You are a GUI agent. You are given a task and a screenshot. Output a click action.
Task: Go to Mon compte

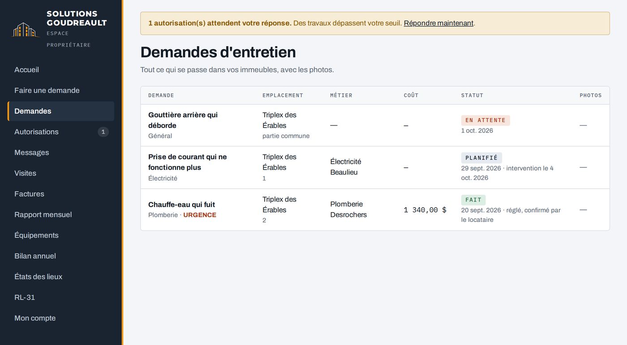61,318
